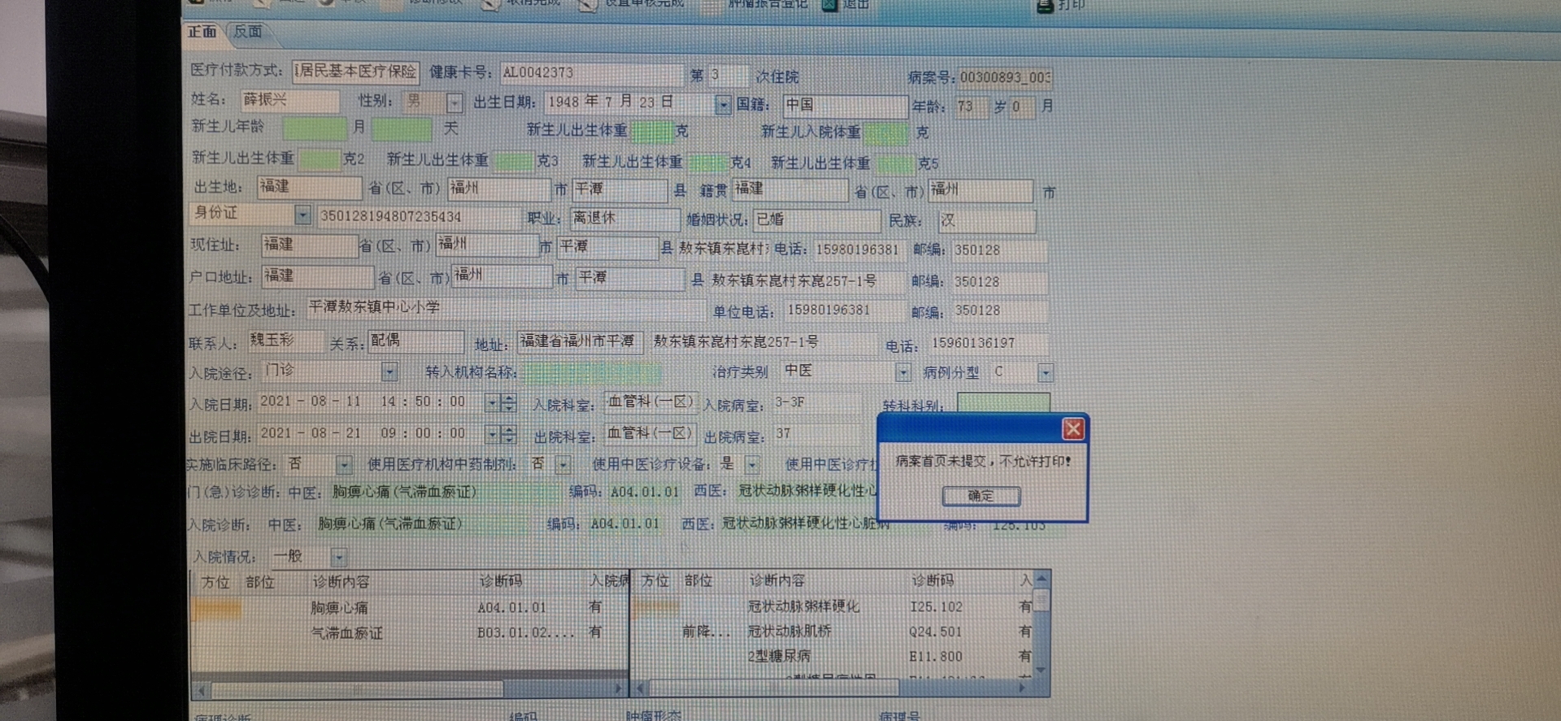Select the 胸痹心痛 diagnosis table row
Image resolution: width=1561 pixels, height=721 pixels.
pyautogui.click(x=410, y=607)
